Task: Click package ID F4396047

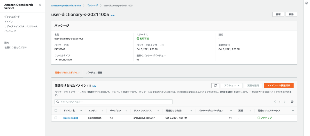Action: pyautogui.click(x=60, y=49)
